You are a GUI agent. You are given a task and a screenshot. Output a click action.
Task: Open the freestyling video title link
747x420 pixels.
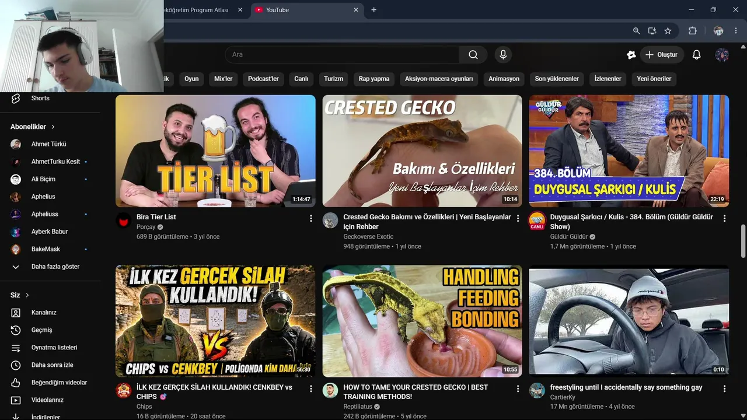point(626,387)
